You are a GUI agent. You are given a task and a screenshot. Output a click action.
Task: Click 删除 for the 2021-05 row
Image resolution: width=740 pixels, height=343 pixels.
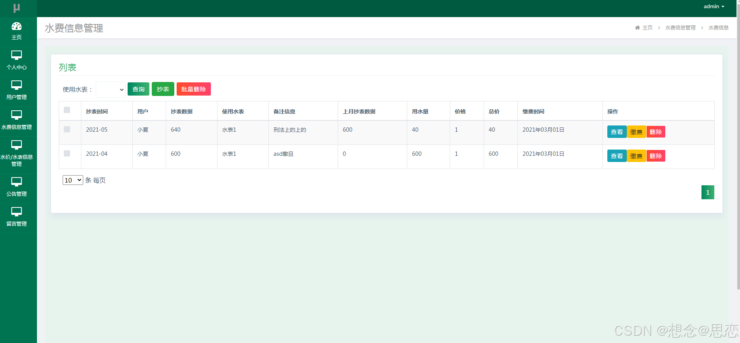[656, 132]
